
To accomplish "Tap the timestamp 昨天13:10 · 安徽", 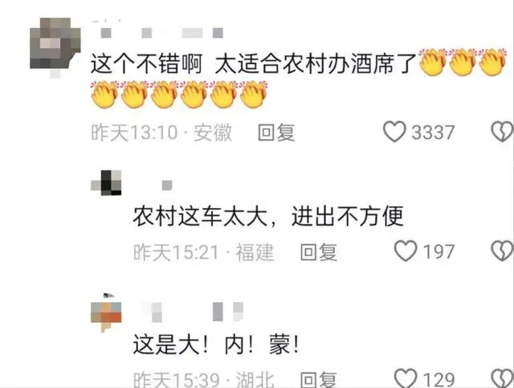I will tap(161, 133).
